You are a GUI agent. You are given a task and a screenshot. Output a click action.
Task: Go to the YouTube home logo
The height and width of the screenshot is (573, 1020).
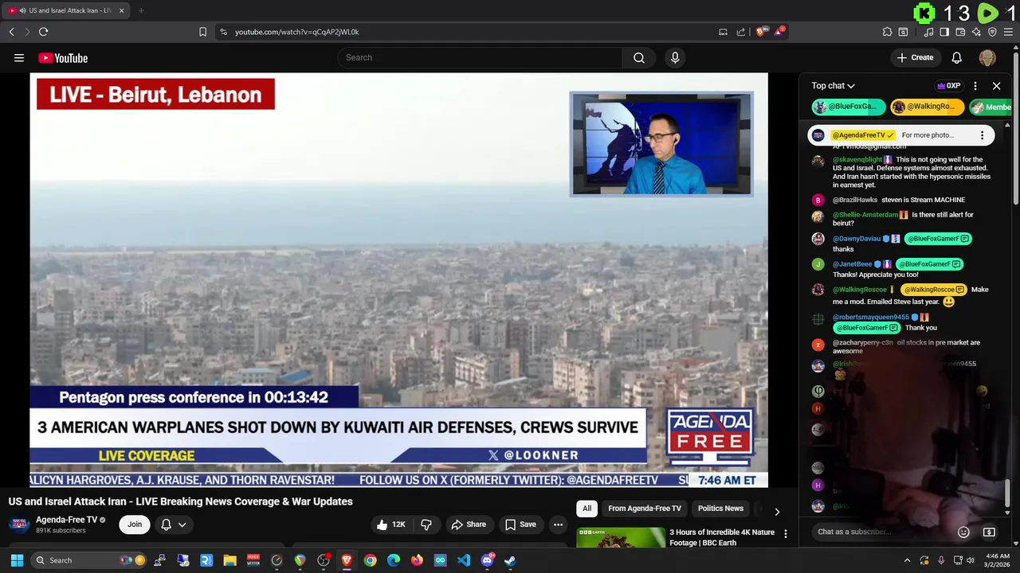[x=63, y=58]
